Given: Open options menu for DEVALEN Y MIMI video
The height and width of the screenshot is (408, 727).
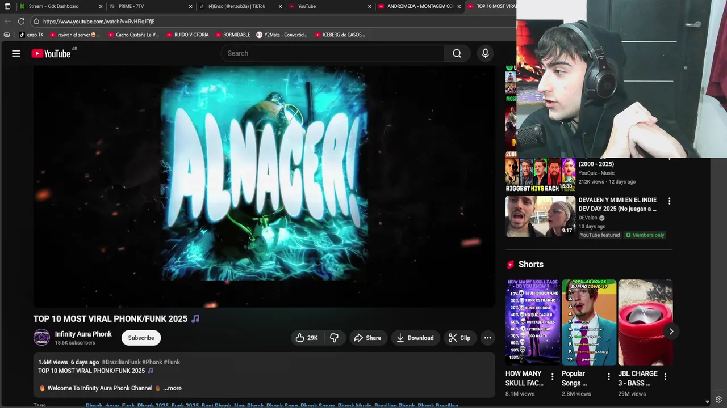Looking at the screenshot, I should pyautogui.click(x=669, y=201).
